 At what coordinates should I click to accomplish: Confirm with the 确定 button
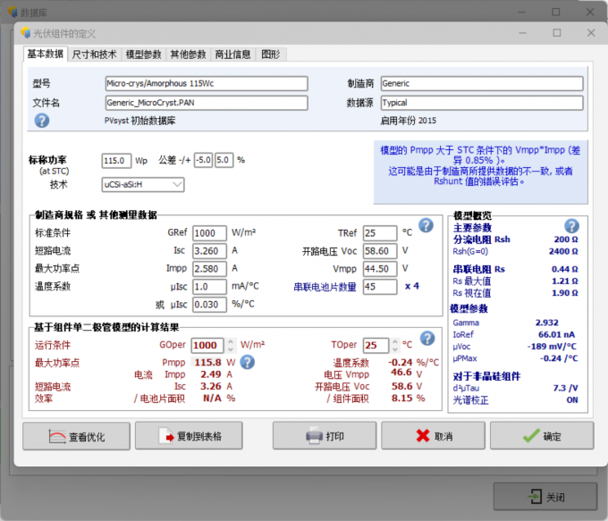(x=542, y=436)
